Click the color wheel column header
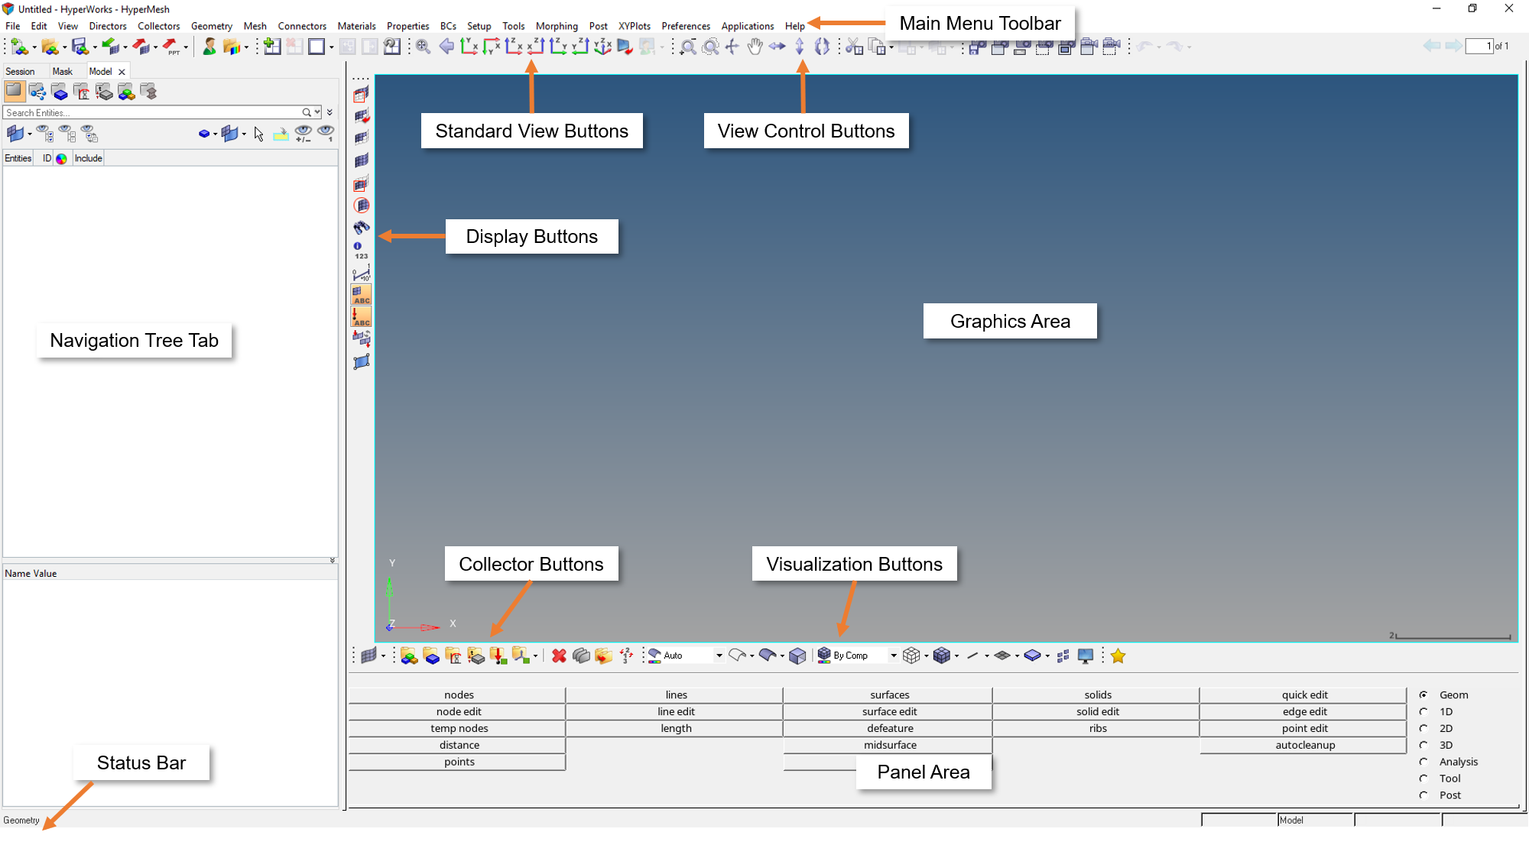The width and height of the screenshot is (1529, 845). tap(62, 158)
